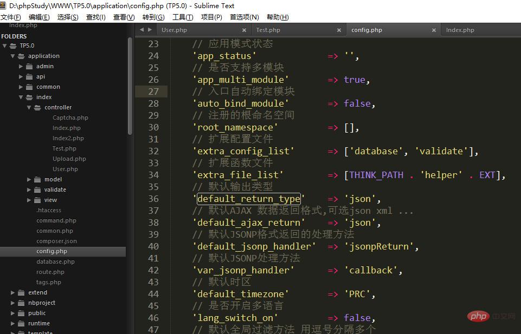Click the previous tab arrow
The width and height of the screenshot is (521, 334).
click(142, 30)
